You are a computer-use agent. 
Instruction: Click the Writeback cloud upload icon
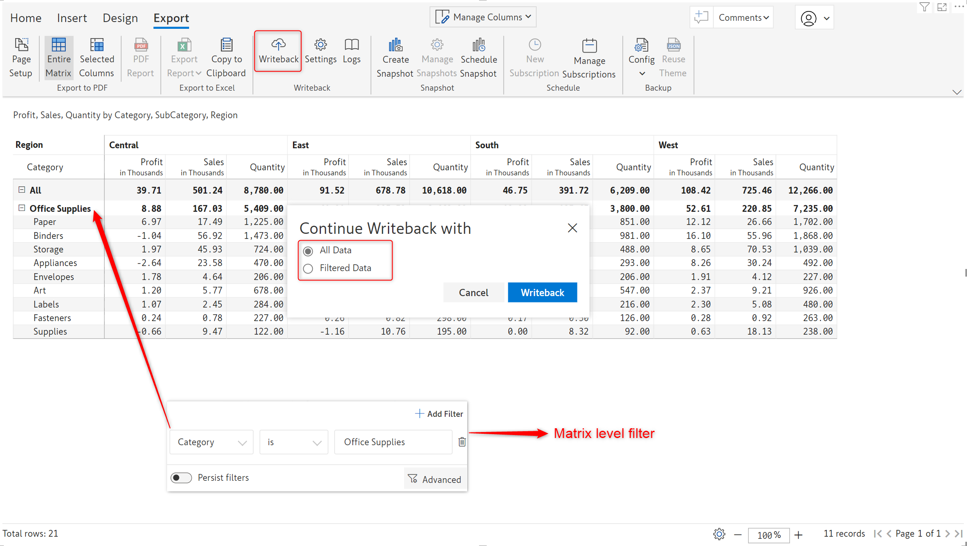278,45
